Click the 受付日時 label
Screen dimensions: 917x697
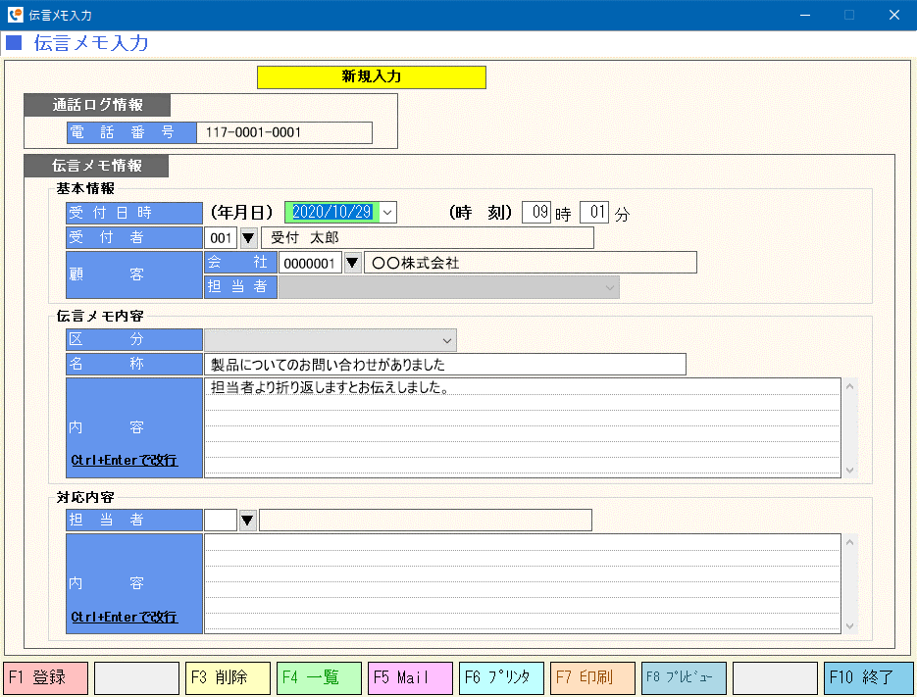tap(134, 213)
